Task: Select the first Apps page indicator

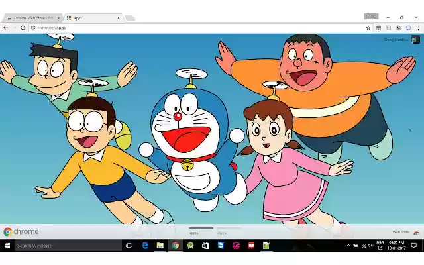Action: pos(201,231)
